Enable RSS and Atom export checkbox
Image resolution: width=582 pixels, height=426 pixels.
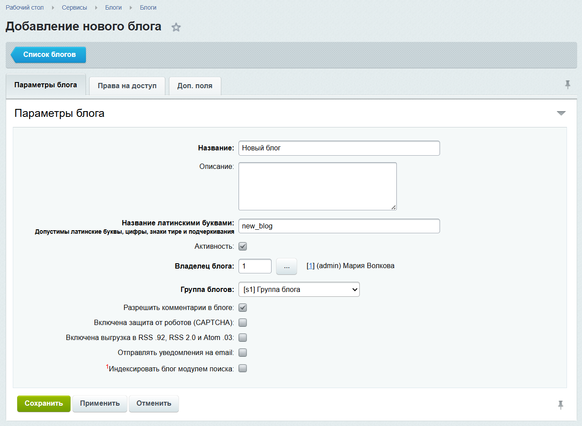point(242,338)
